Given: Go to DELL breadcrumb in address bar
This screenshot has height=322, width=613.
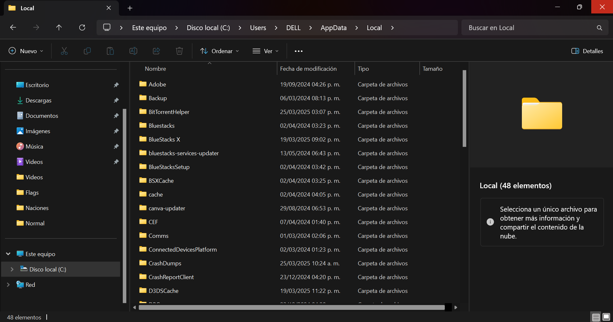Looking at the screenshot, I should point(294,28).
